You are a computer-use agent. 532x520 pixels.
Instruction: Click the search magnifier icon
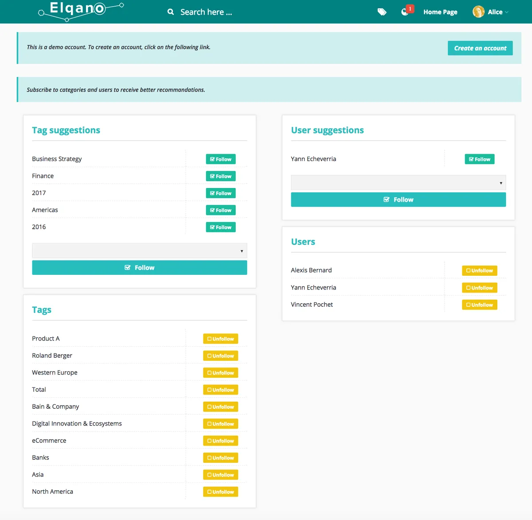tap(170, 12)
